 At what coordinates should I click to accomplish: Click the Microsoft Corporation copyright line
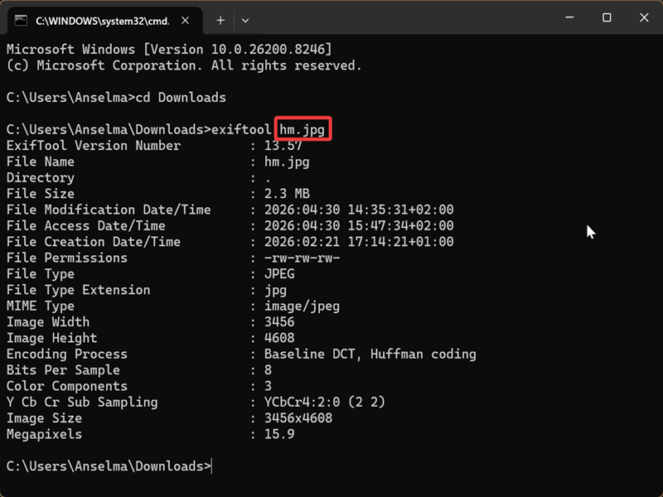pos(184,65)
